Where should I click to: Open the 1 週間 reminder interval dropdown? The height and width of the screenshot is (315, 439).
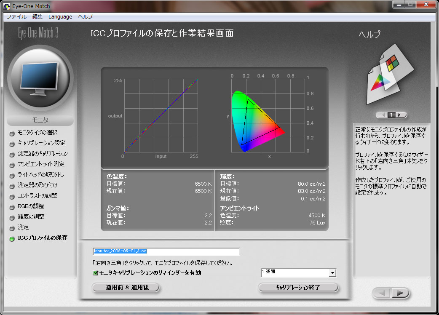(332, 273)
